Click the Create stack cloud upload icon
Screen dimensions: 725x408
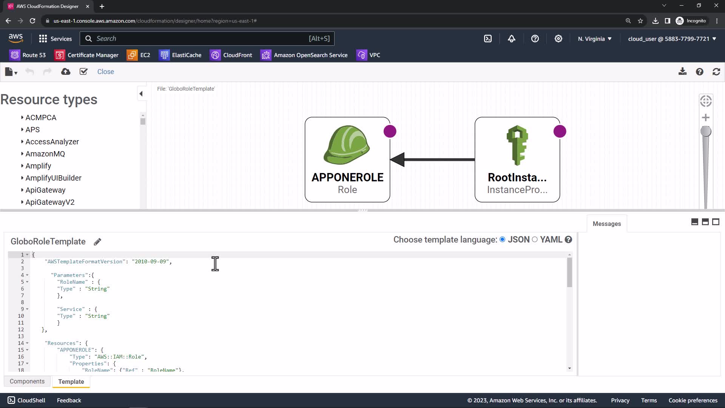(x=66, y=72)
